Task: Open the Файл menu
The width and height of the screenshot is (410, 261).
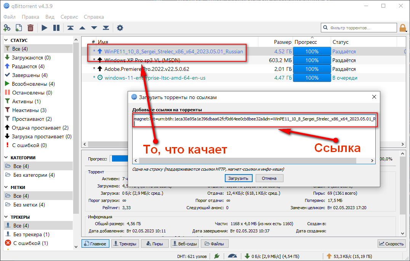Action: point(10,17)
